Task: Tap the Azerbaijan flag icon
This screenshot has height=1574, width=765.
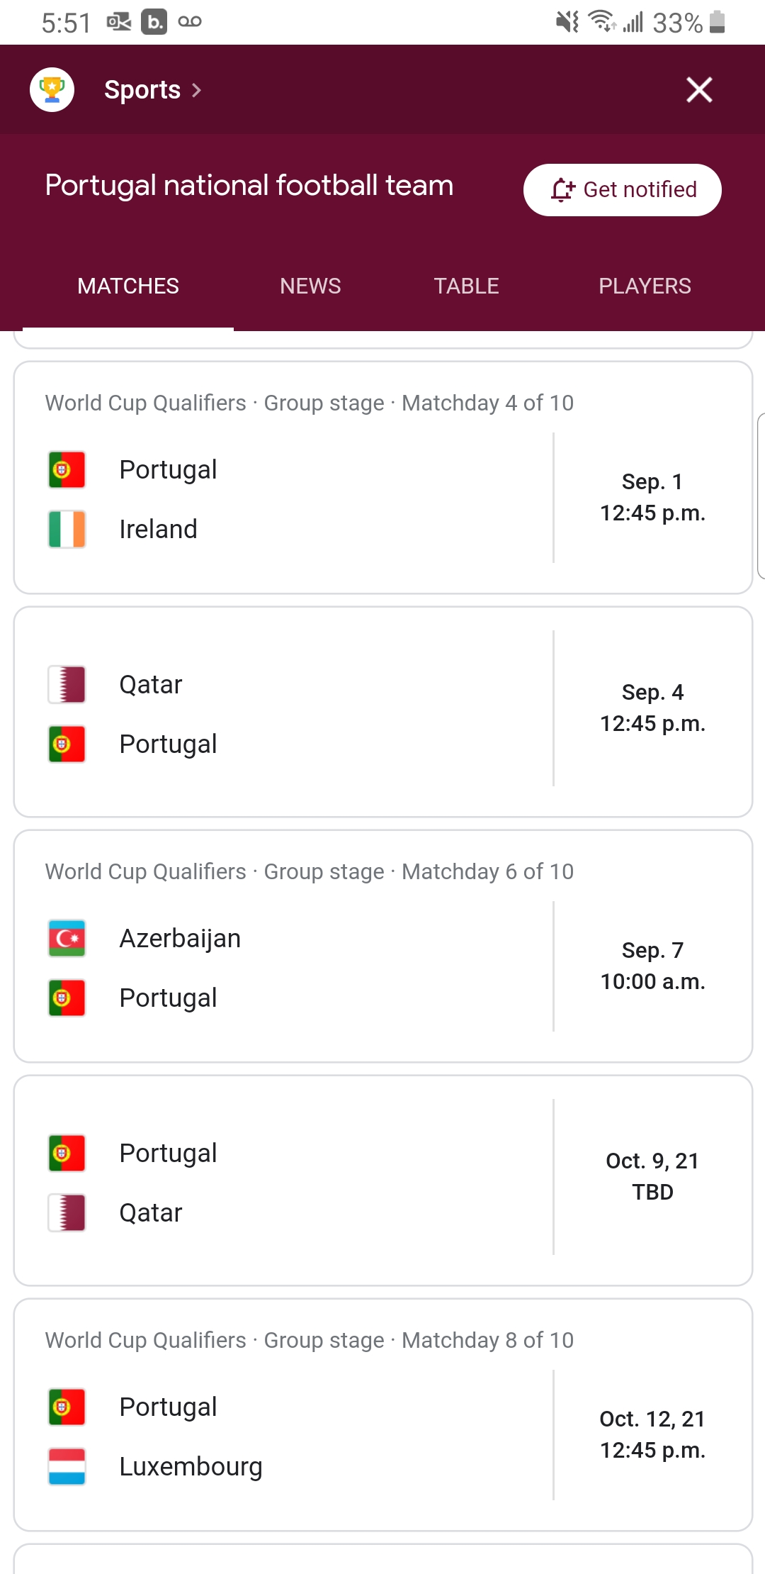Action: click(67, 938)
